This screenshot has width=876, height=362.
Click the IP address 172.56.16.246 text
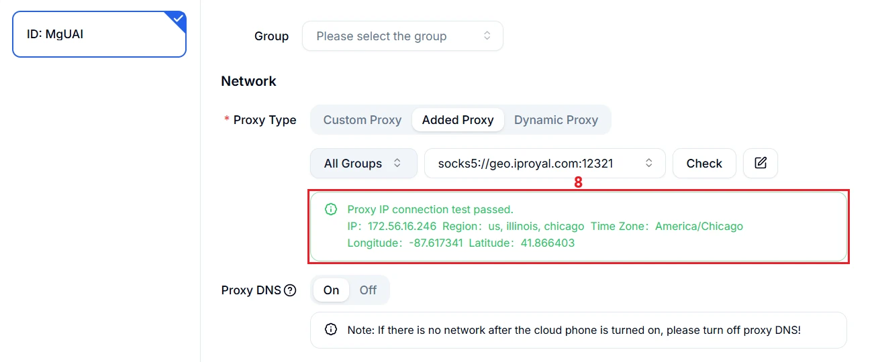[401, 226]
